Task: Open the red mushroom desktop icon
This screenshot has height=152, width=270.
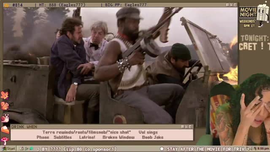Action: coord(5,141)
